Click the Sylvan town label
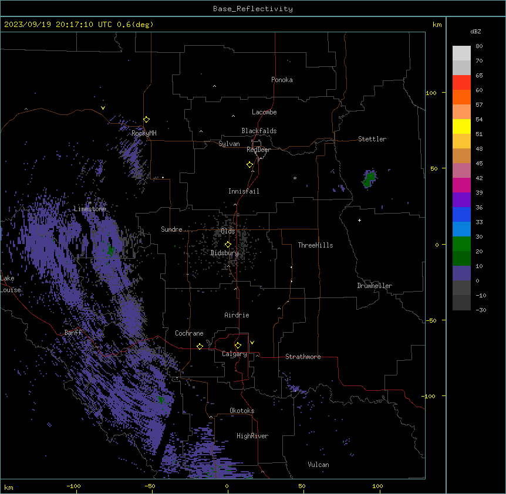The image size is (506, 494). [229, 144]
